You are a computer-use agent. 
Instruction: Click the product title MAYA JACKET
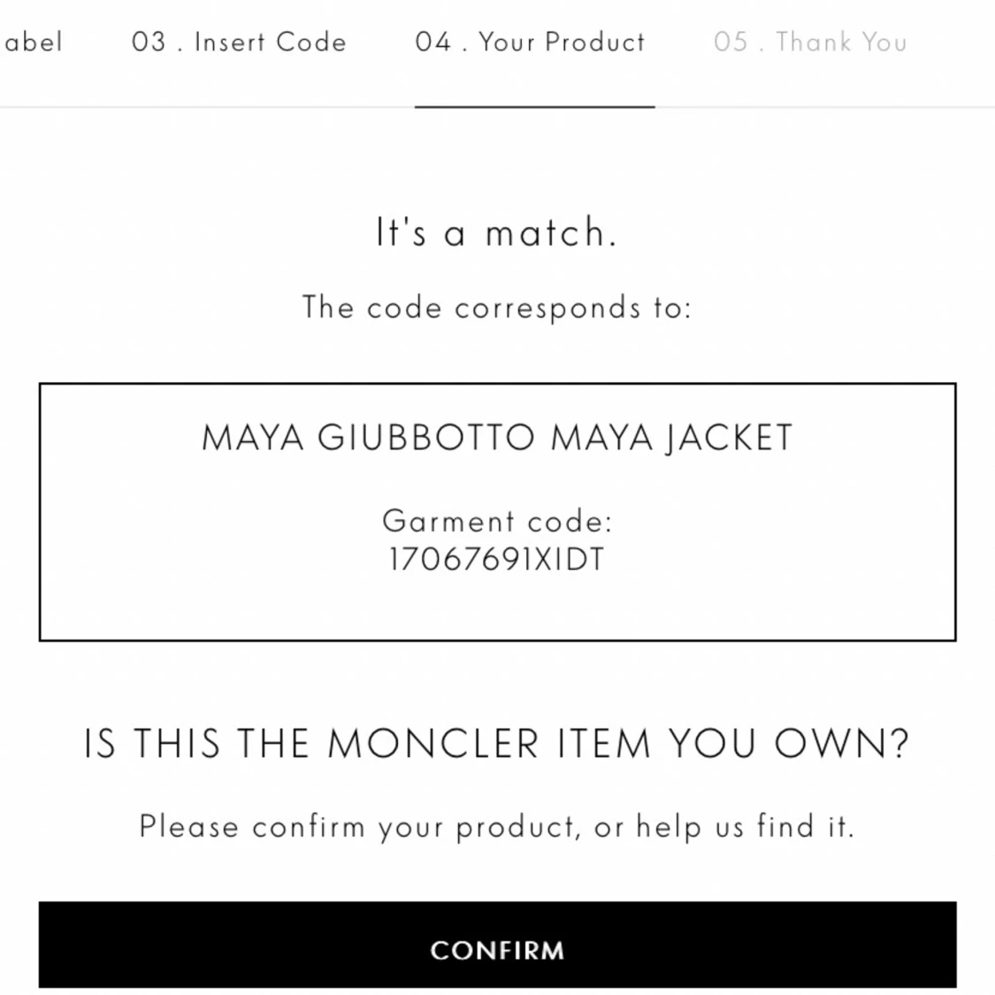point(497,436)
